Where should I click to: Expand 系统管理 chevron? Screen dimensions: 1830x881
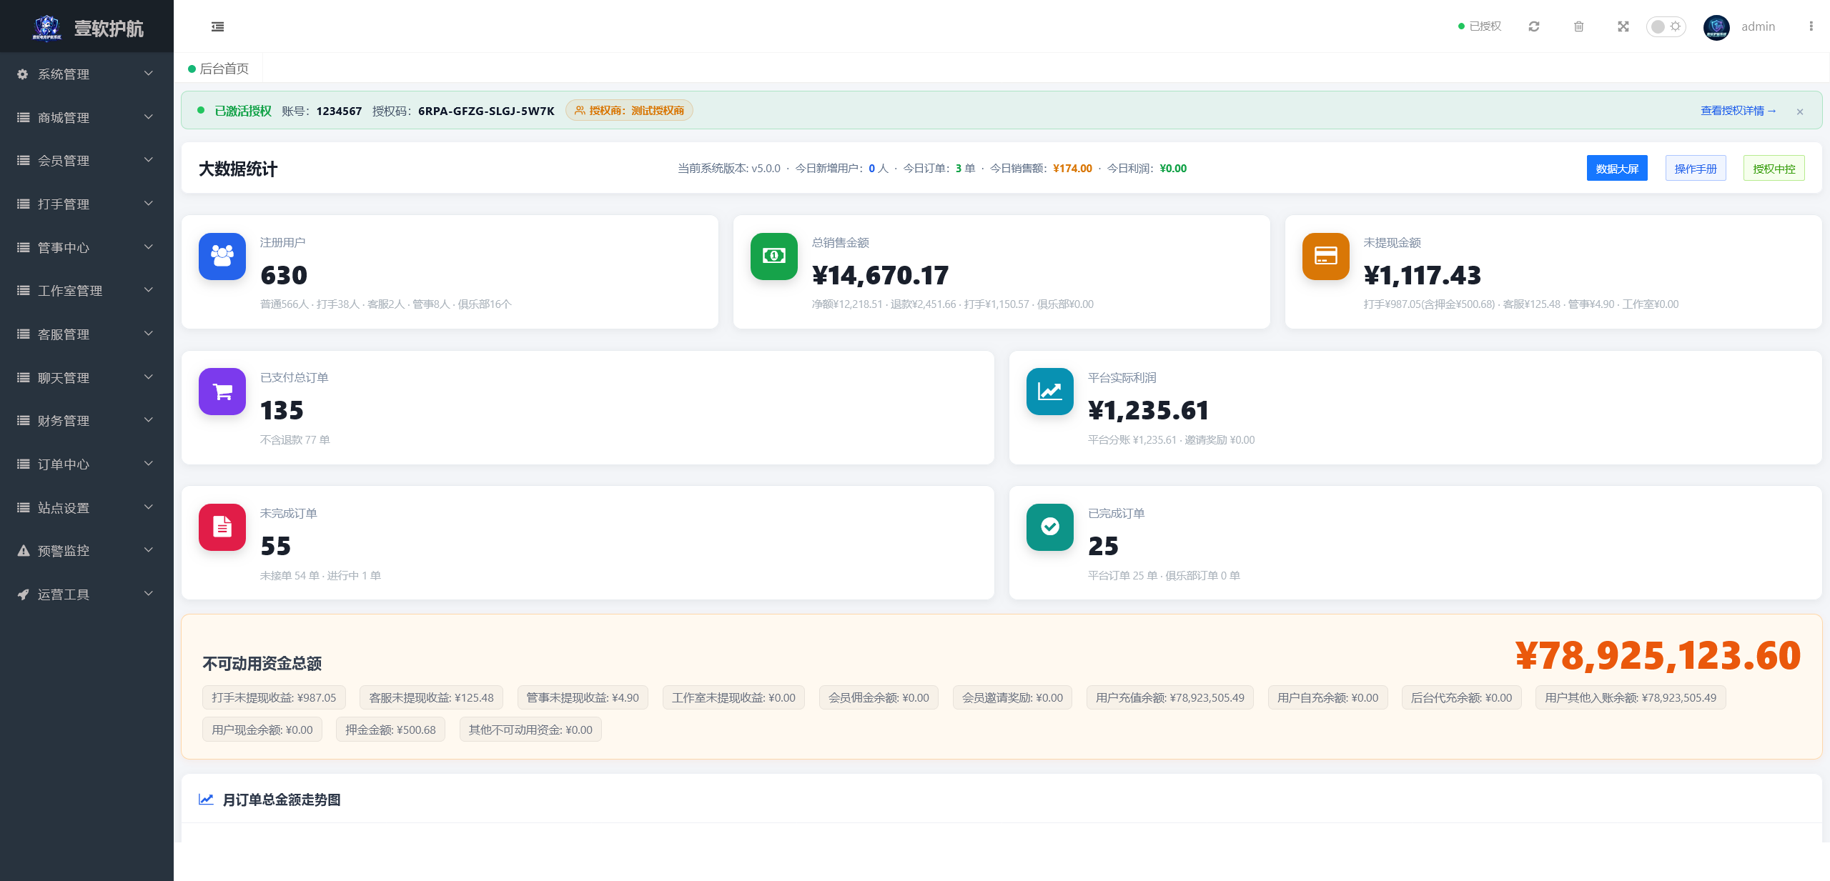149,74
